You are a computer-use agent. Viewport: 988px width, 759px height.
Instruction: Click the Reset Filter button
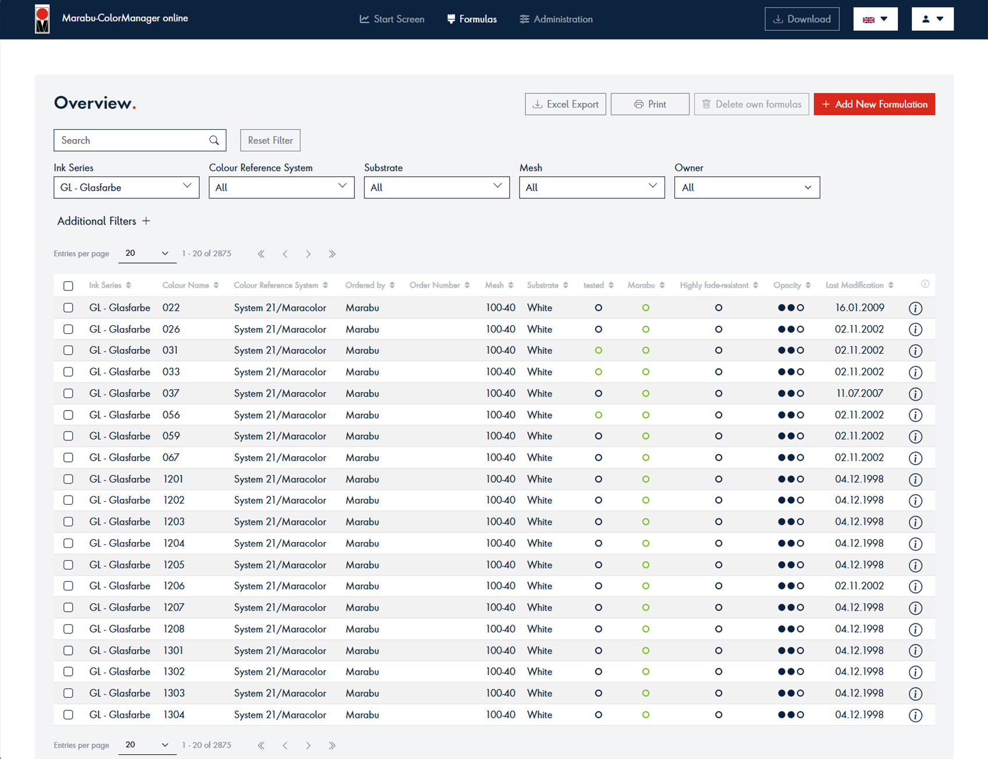(270, 140)
